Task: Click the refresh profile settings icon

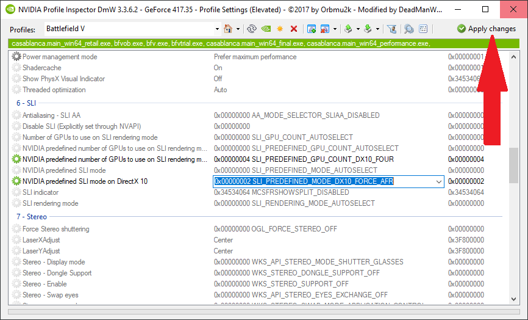Action: [252, 29]
